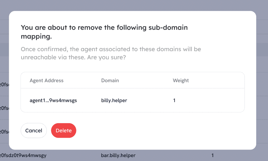Select the agent1...9ws4mwsgs address cell
Screen dimensions: 268x161
click(53, 100)
